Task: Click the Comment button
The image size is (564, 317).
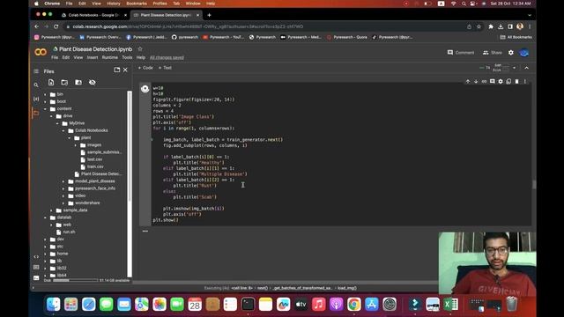Action: click(x=461, y=53)
